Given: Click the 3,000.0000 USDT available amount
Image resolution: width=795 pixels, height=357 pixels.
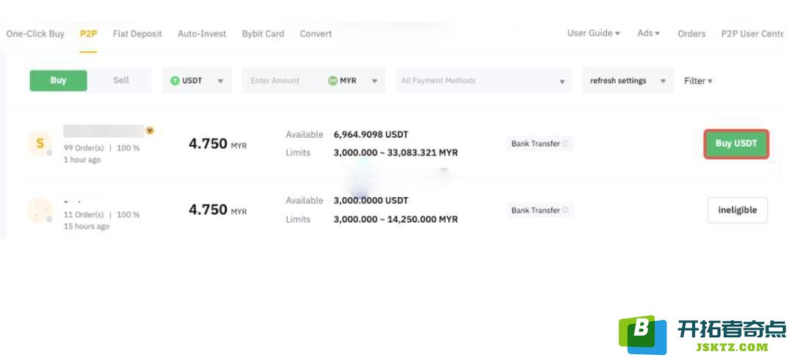Looking at the screenshot, I should 371,201.
